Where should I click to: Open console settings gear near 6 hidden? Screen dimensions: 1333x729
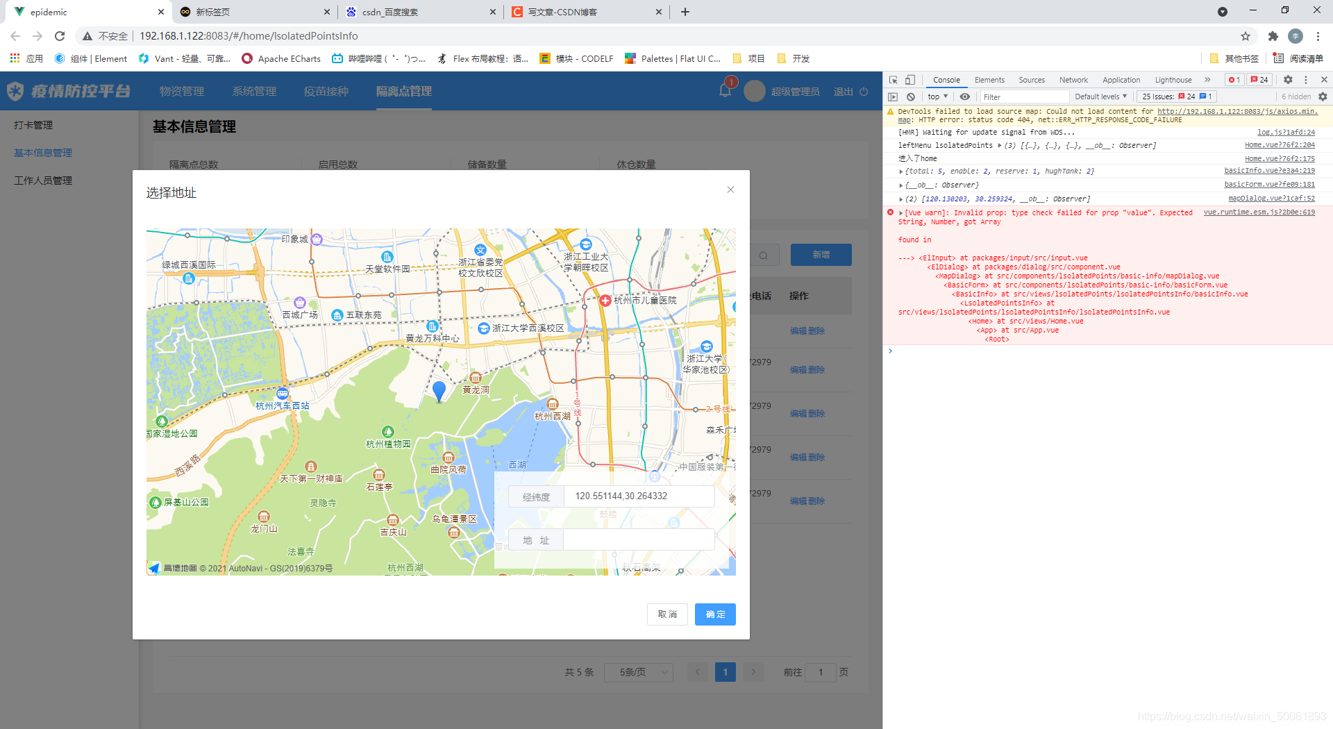(1323, 97)
